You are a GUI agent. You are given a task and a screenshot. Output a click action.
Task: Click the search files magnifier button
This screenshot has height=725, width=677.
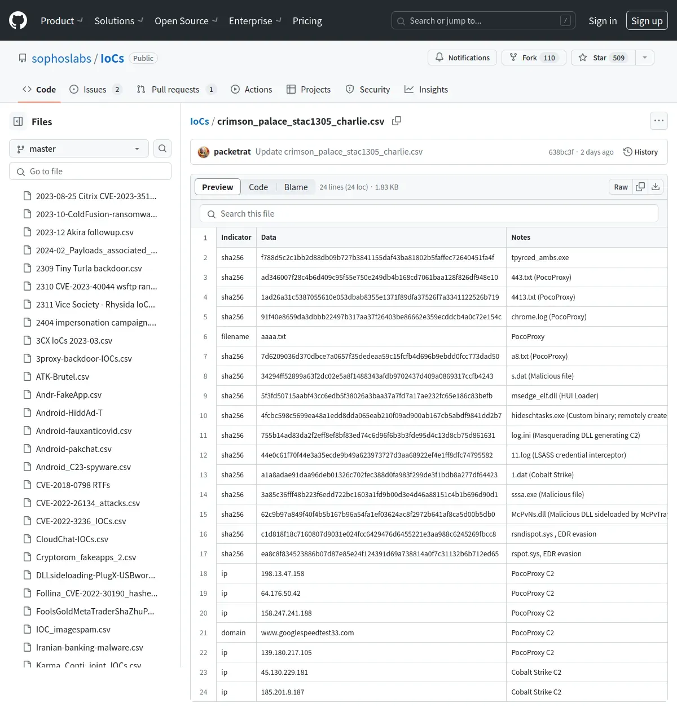coord(162,148)
